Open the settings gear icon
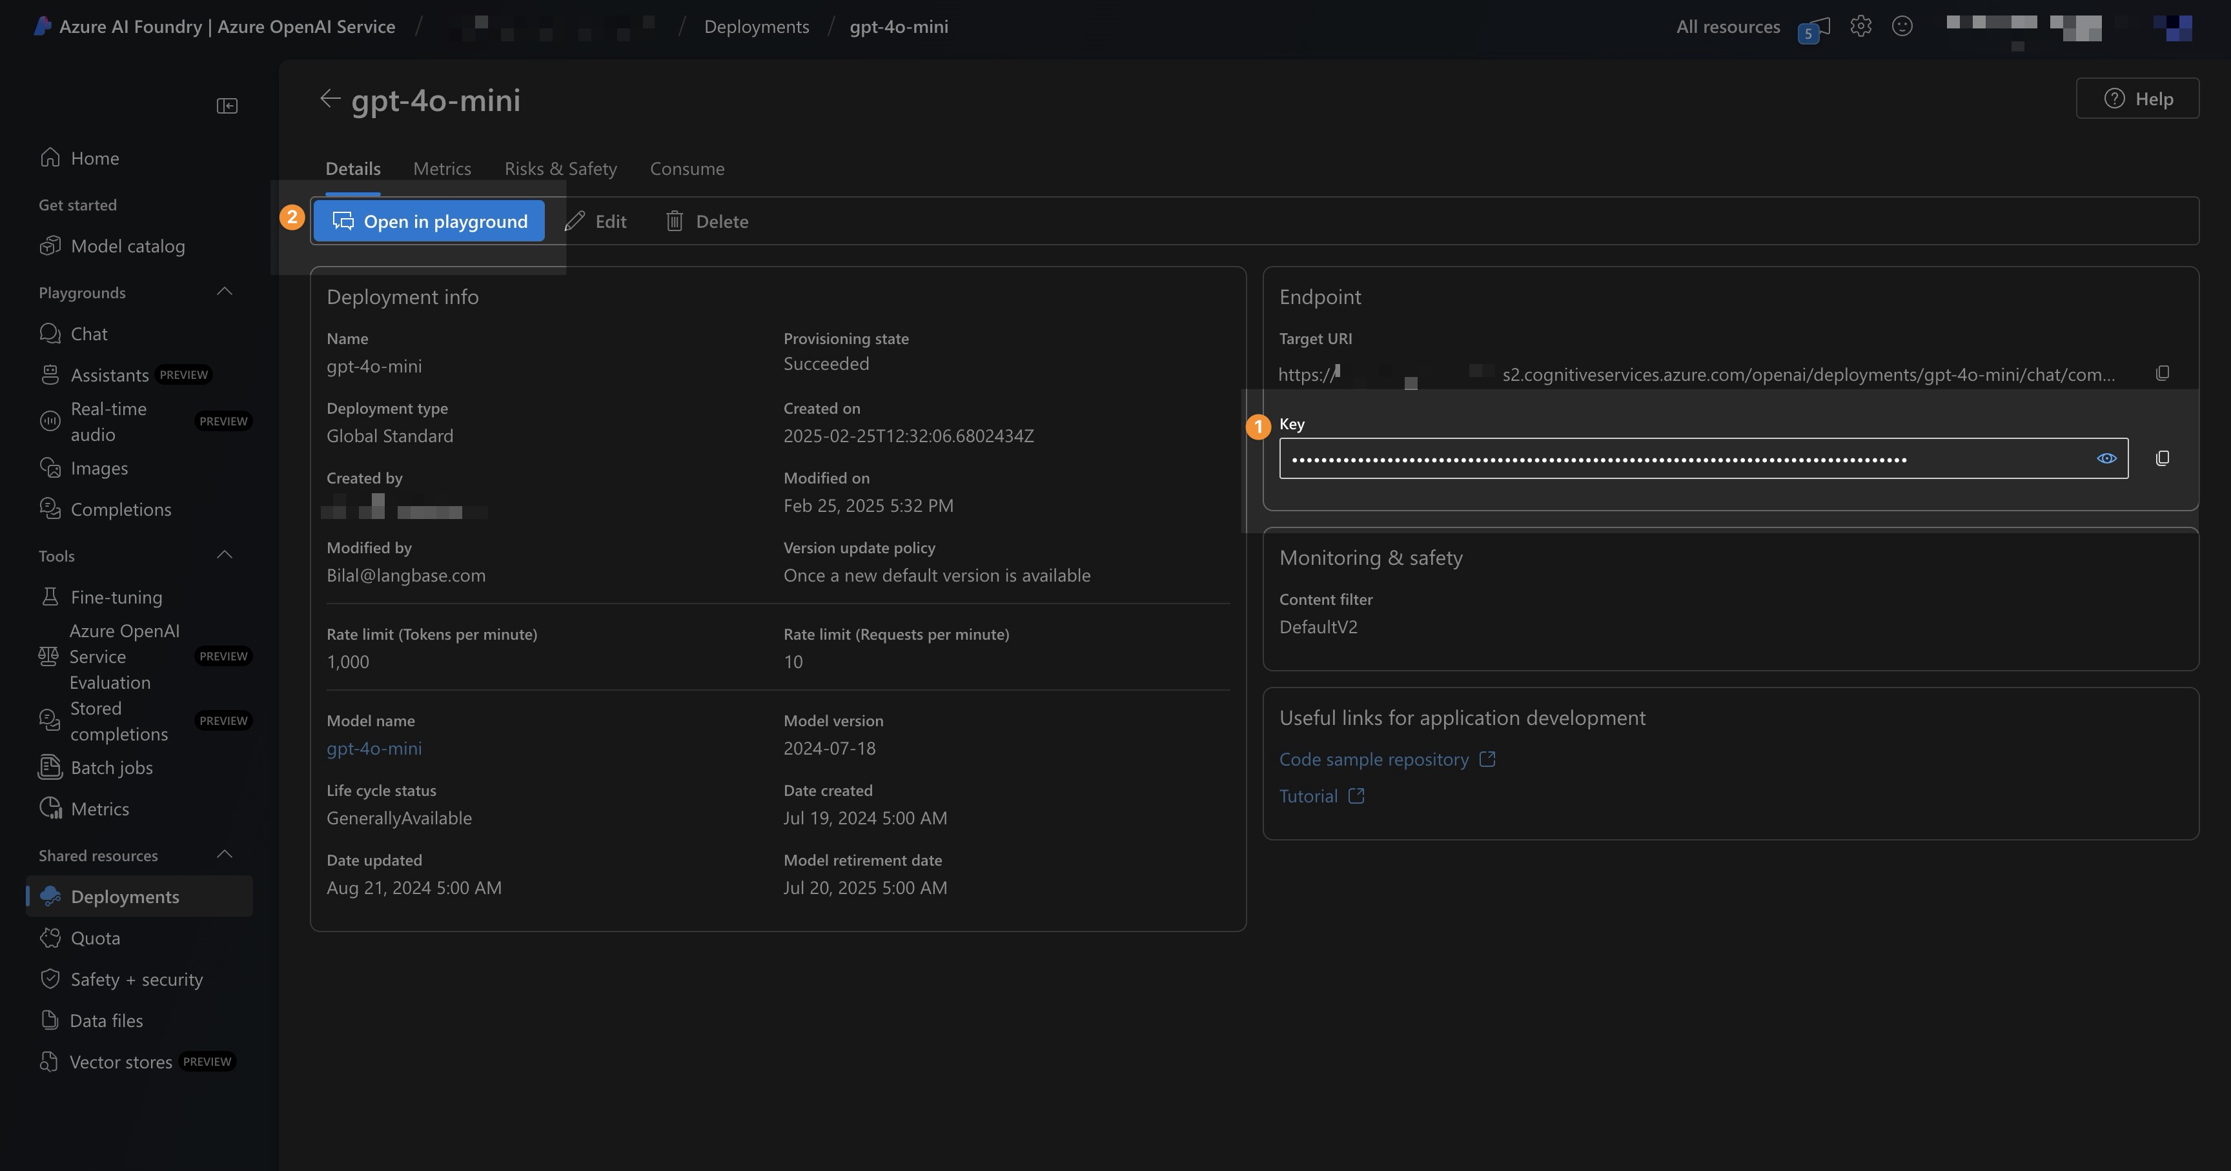This screenshot has height=1171, width=2231. [1860, 26]
